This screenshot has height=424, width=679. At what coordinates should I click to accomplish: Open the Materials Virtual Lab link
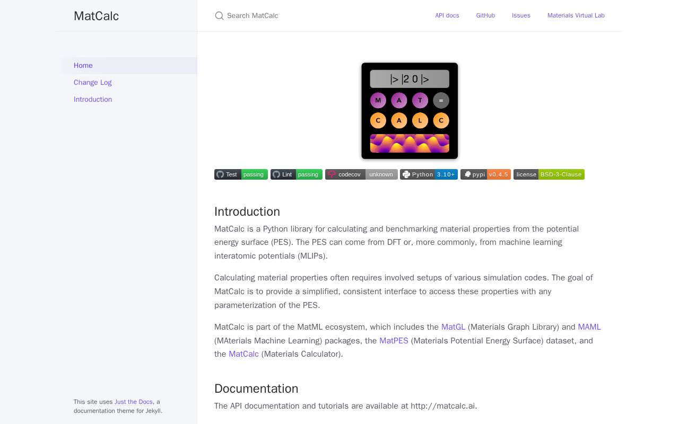point(576,16)
